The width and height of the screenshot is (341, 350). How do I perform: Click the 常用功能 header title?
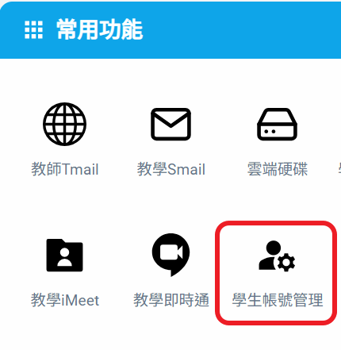(99, 29)
